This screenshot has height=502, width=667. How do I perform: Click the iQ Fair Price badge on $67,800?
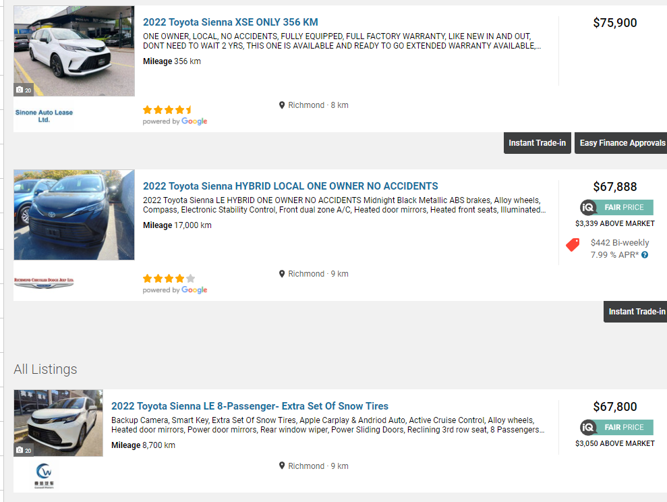click(616, 427)
